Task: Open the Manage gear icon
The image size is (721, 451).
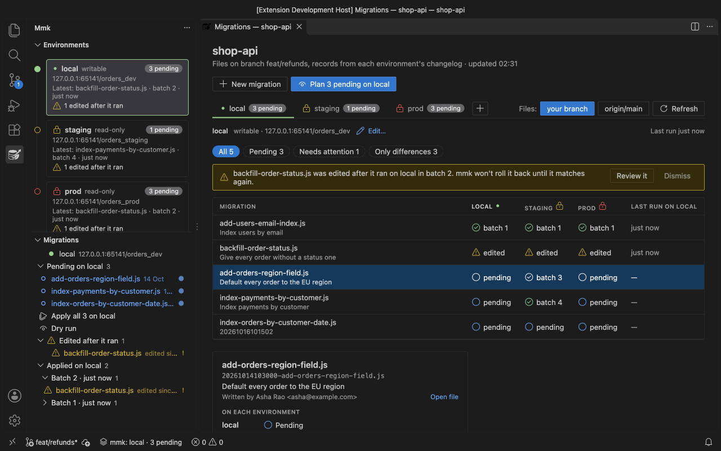Action: tap(15, 421)
